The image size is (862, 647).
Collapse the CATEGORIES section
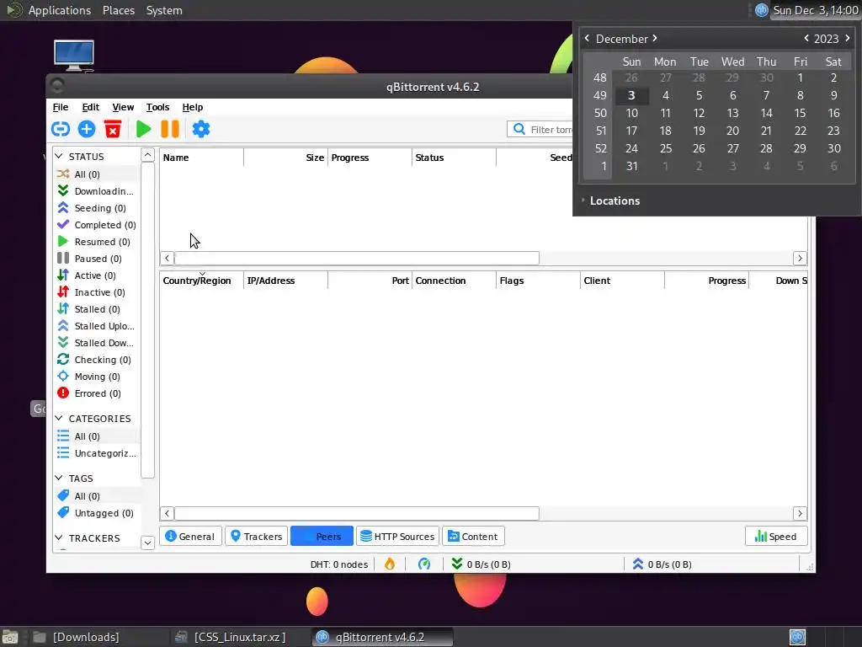coord(59,418)
